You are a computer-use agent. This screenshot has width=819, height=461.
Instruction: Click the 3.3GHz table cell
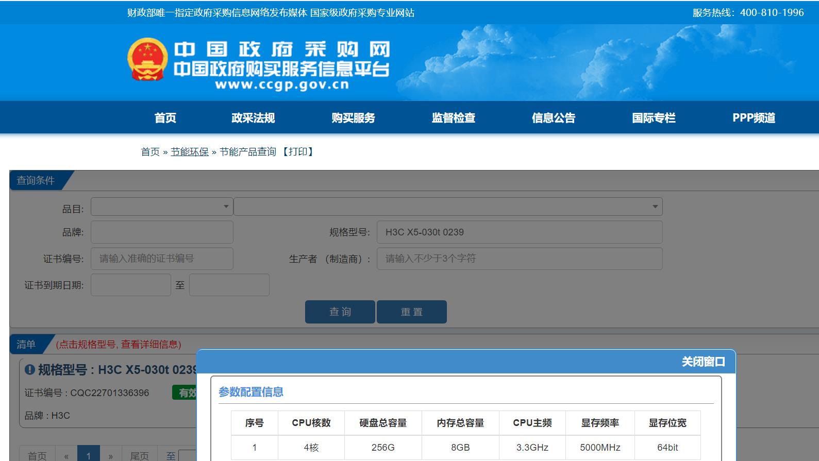pyautogui.click(x=532, y=448)
